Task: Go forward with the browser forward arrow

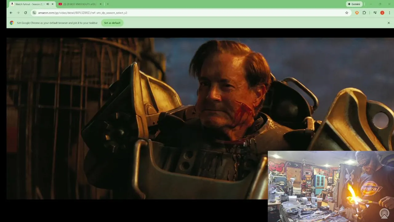Action: [x=18, y=13]
